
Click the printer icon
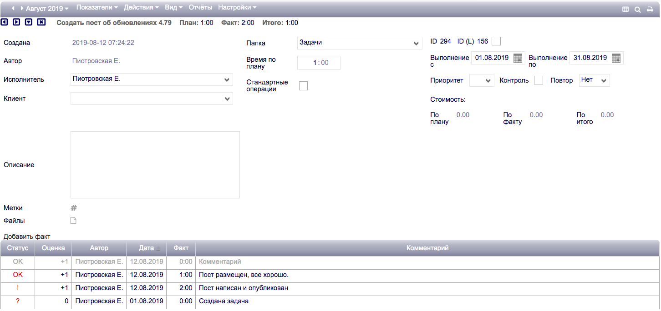tap(650, 9)
